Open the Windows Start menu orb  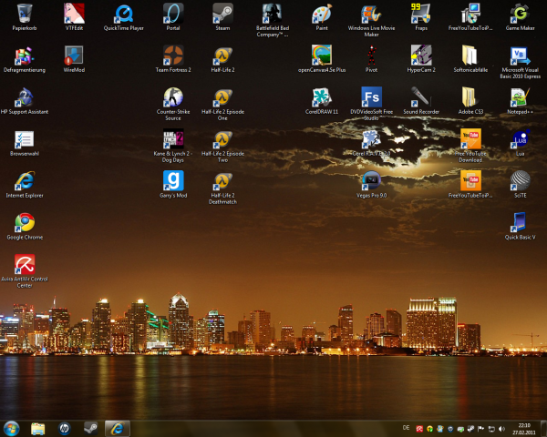[x=12, y=428]
